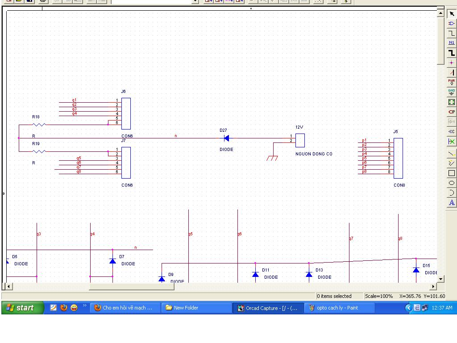Activate the Place Wire tool

click(452, 33)
